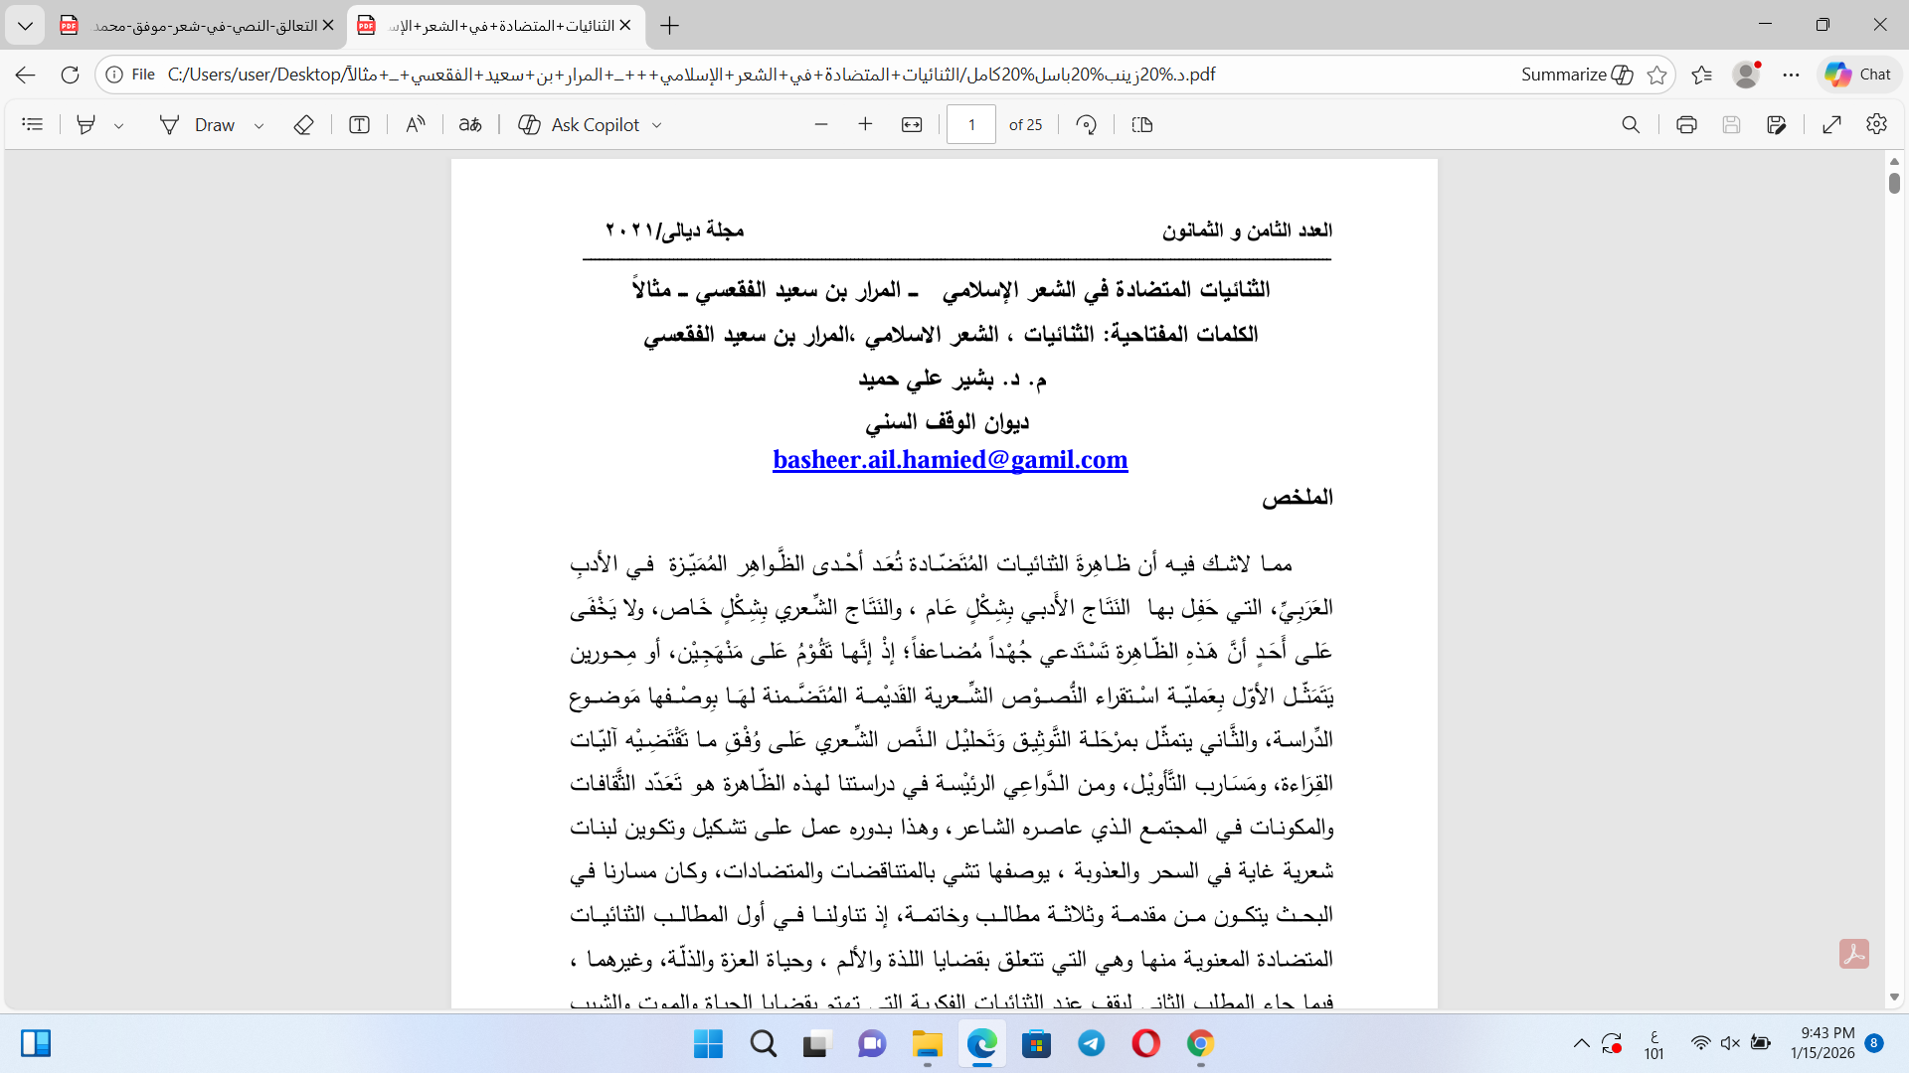This screenshot has width=1909, height=1073.
Task: Open PDF settings gear
Action: 1876,124
